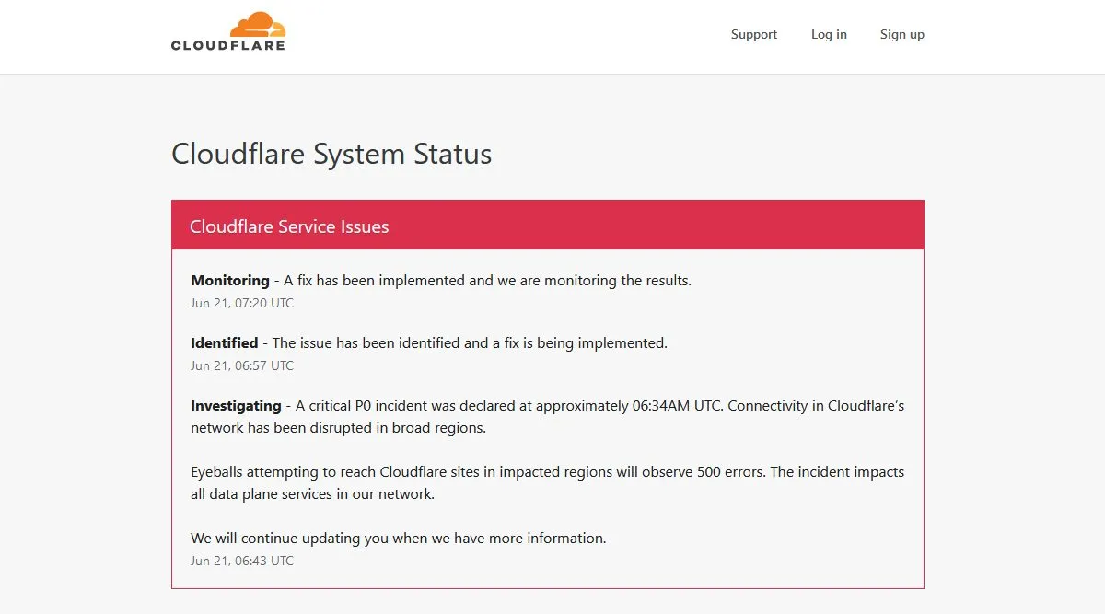Select the Jun 21, 07:20 UTC timestamp
This screenshot has width=1105, height=614.
coord(242,303)
